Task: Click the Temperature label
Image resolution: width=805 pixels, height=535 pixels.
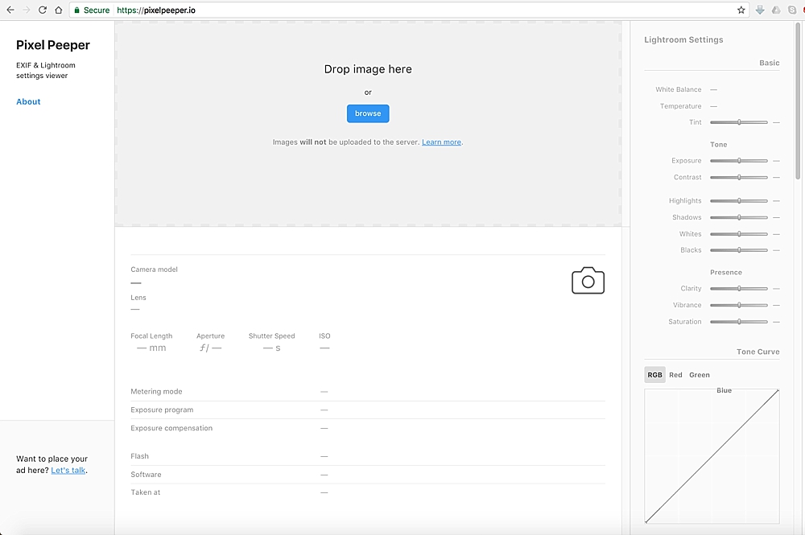Action: 681,106
